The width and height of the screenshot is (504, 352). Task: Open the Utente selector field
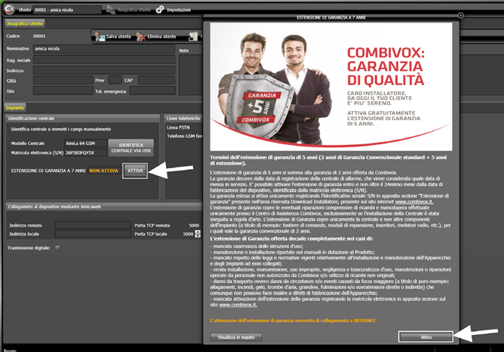(67, 10)
